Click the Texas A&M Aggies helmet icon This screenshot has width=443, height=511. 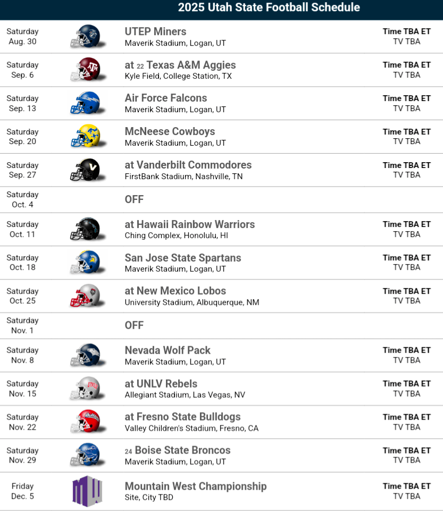click(85, 70)
